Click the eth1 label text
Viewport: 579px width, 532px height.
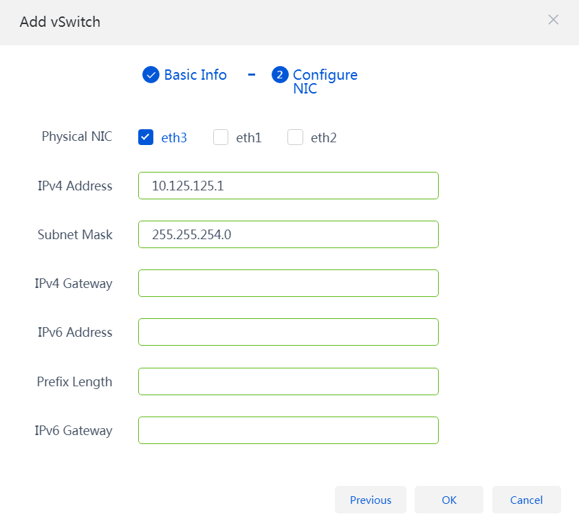coord(249,137)
